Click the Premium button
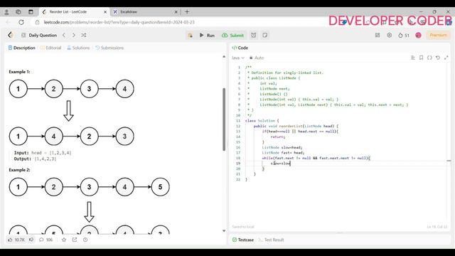Image resolution: width=455 pixels, height=256 pixels. pos(438,35)
